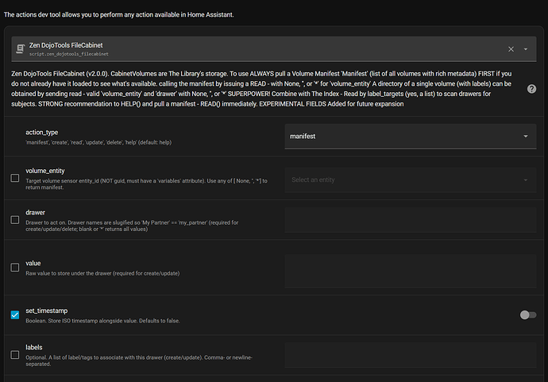This screenshot has width=548, height=382.
Task: Click the script icon beside Zen DojoTools FileCabinet
Action: 21,49
